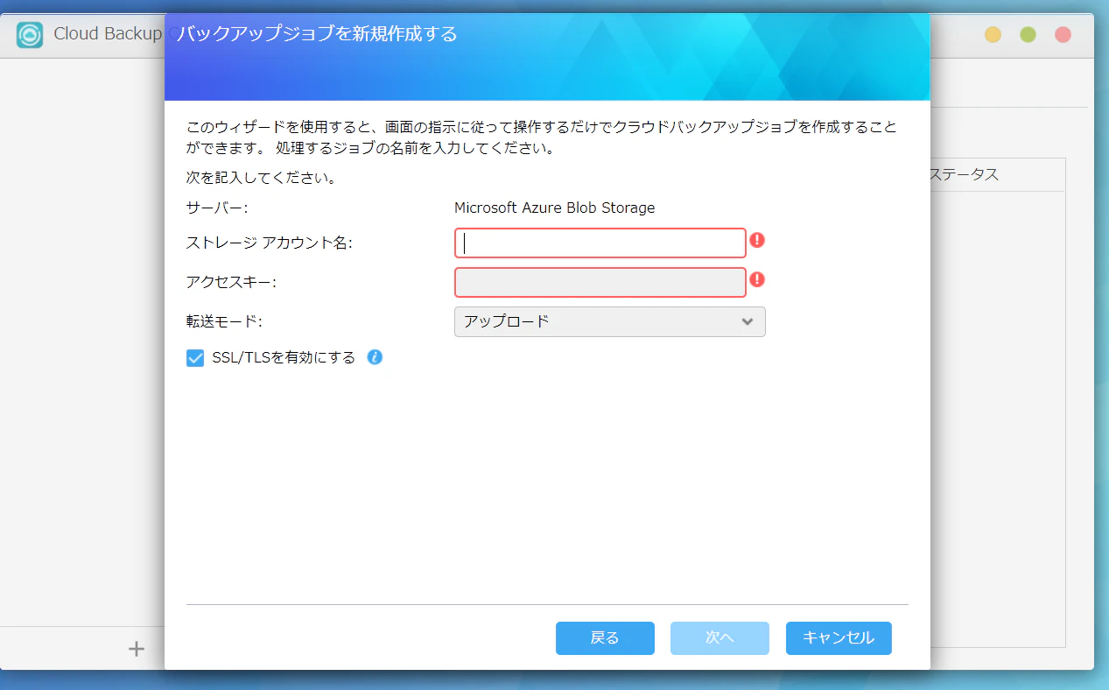Click the 転送モード label
1109x690 pixels.
[224, 321]
